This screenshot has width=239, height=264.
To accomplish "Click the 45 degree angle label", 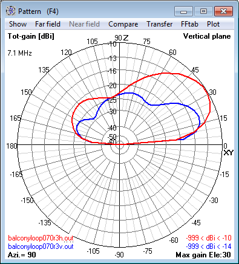I will (195, 70).
